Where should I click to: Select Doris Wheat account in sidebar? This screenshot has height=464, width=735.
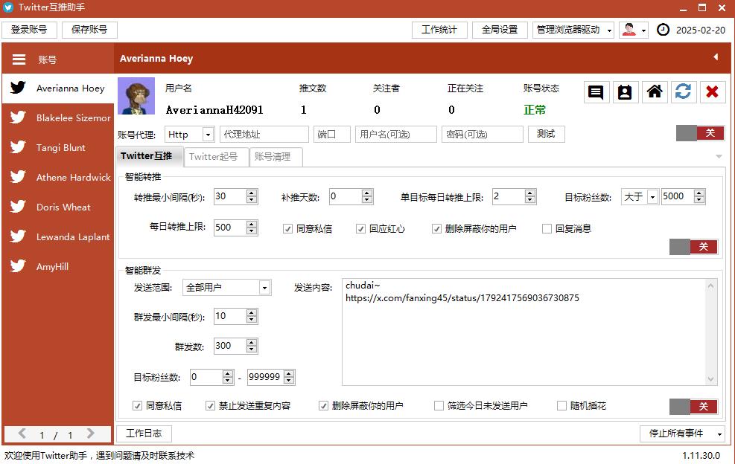pyautogui.click(x=58, y=207)
